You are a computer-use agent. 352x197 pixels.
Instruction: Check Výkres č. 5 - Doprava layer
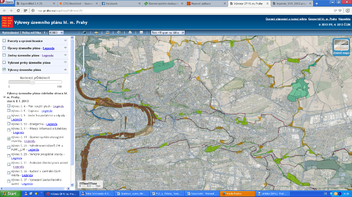pos(8,110)
